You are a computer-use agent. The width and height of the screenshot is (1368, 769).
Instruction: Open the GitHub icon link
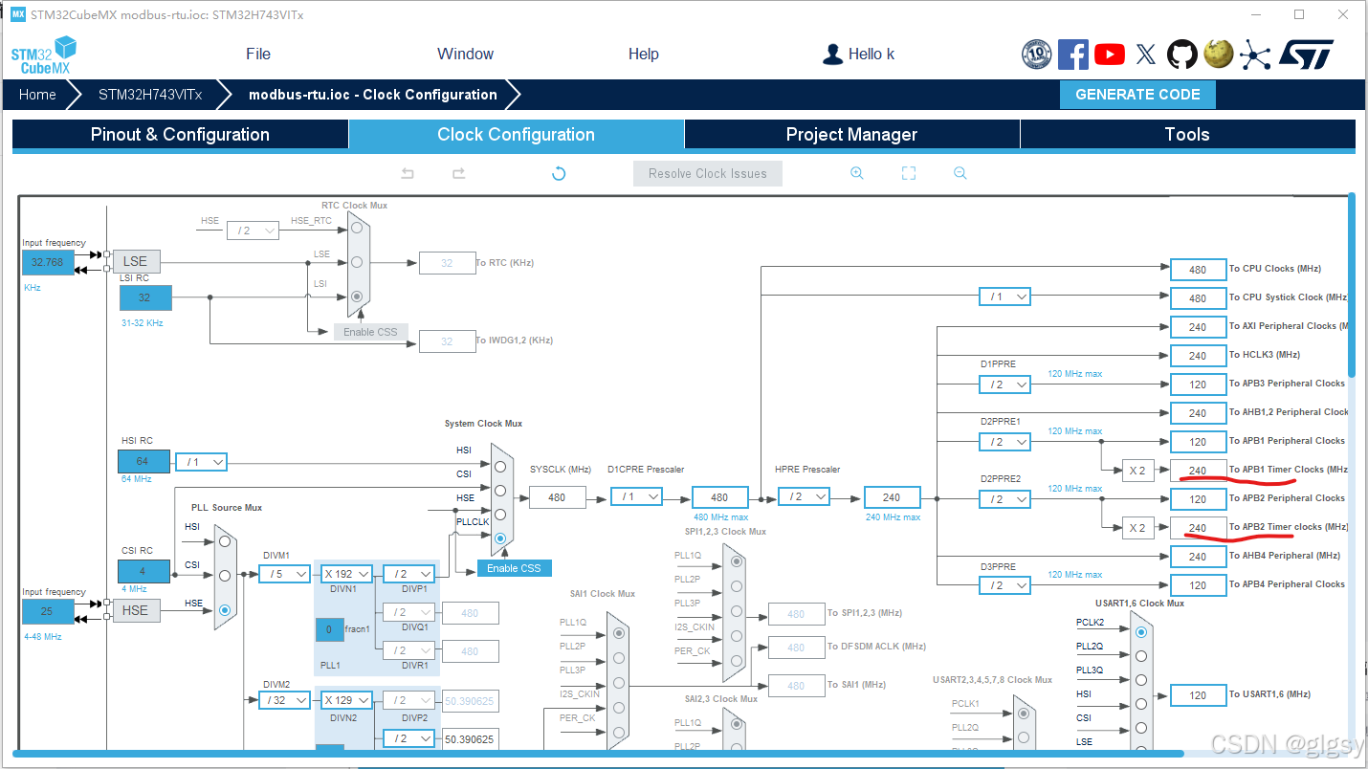point(1182,55)
